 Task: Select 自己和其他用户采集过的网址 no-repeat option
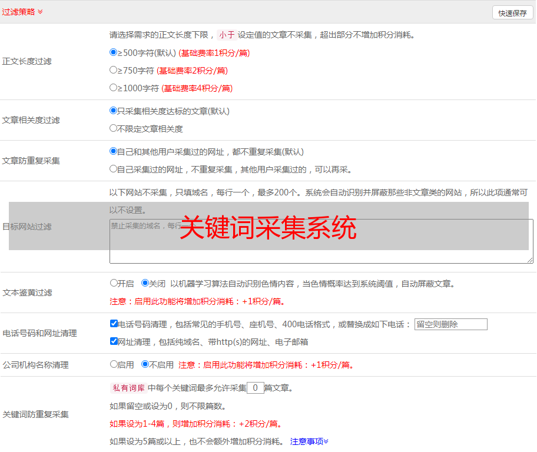[x=114, y=151]
